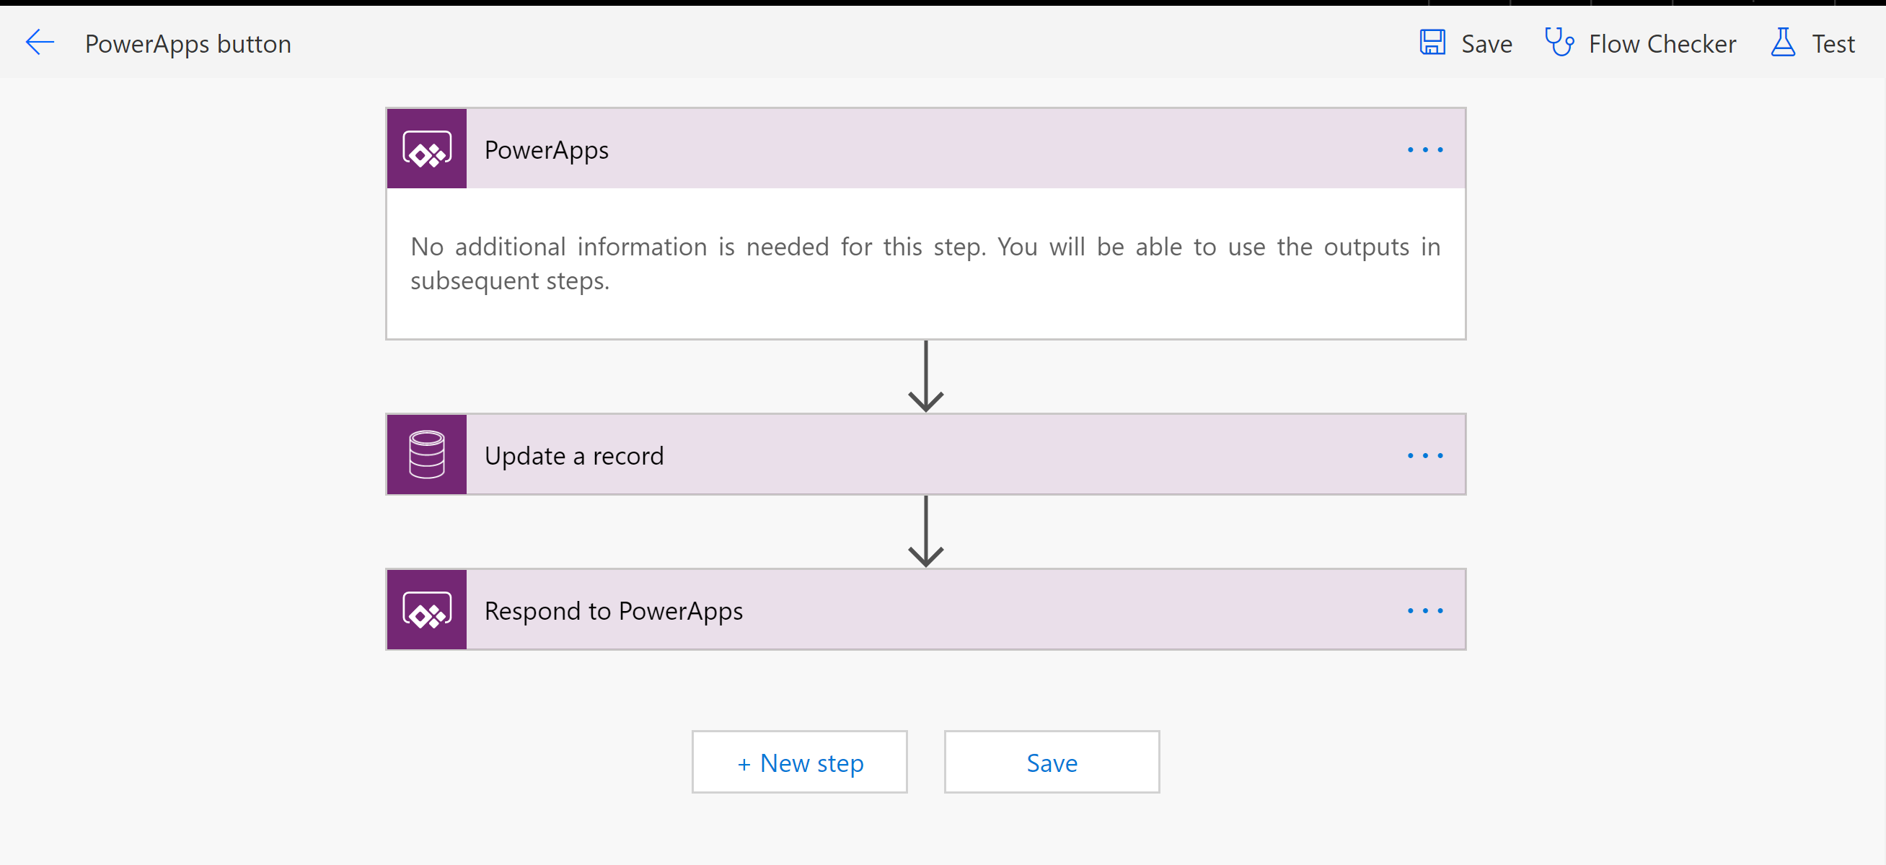This screenshot has height=865, width=1886.
Task: Click arrow connector between PowerApps and Update
Action: pos(925,377)
